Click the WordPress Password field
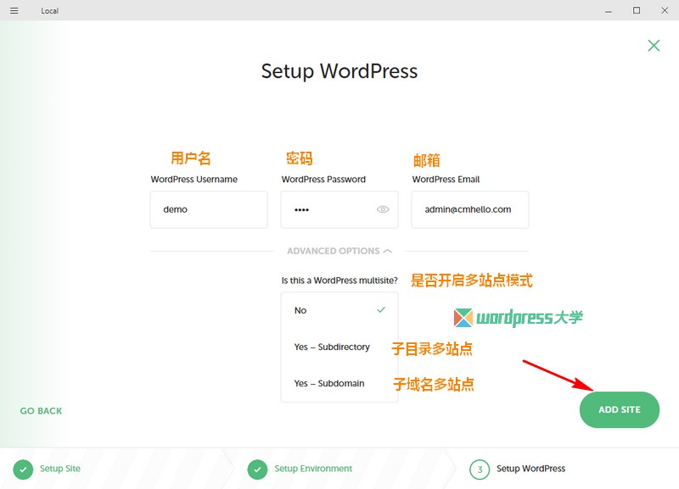679x489 pixels. pos(339,209)
